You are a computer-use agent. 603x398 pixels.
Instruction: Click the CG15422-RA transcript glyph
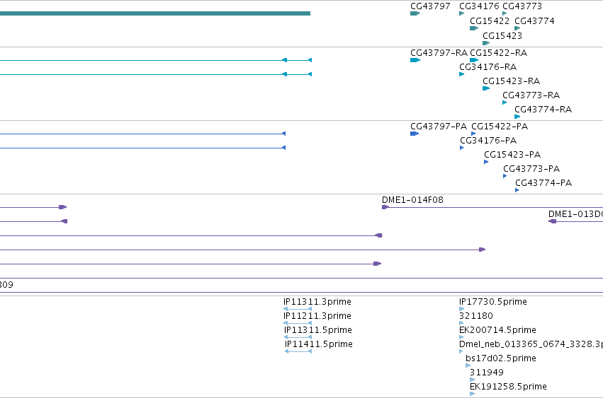point(474,60)
